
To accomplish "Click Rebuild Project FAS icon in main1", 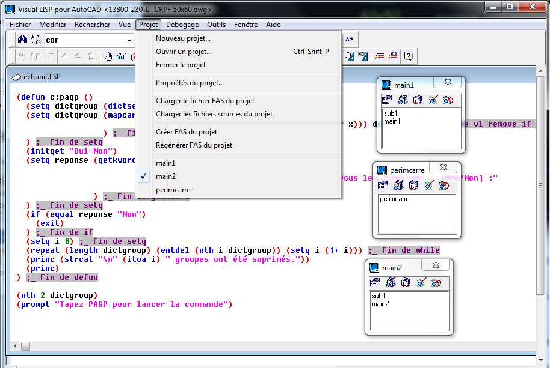I will [x=448, y=100].
